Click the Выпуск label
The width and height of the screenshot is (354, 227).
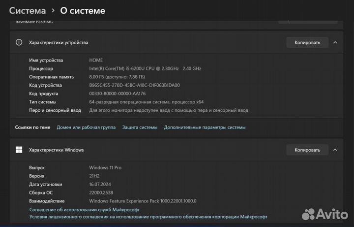36,168
